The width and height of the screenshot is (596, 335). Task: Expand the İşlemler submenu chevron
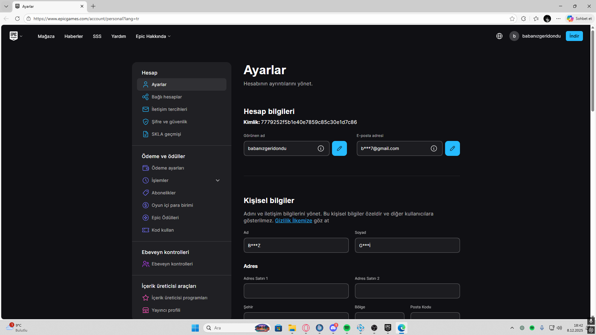(218, 180)
